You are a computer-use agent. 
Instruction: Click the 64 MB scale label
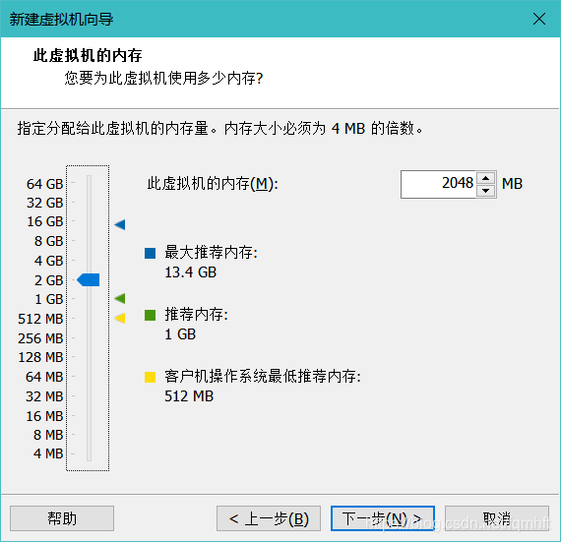[44, 377]
